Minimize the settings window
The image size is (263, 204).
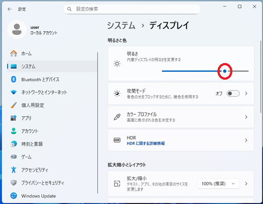pyautogui.click(x=225, y=7)
